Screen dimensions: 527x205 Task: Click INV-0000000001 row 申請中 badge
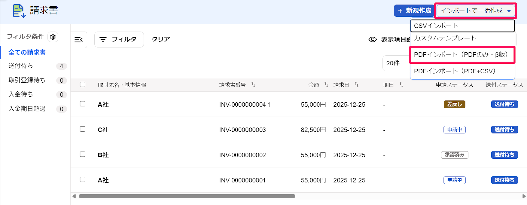[455, 180]
